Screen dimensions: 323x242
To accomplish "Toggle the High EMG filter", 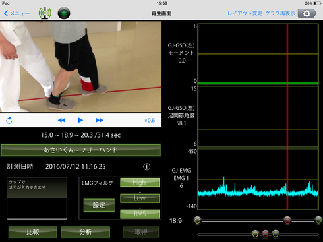I will [x=140, y=183].
